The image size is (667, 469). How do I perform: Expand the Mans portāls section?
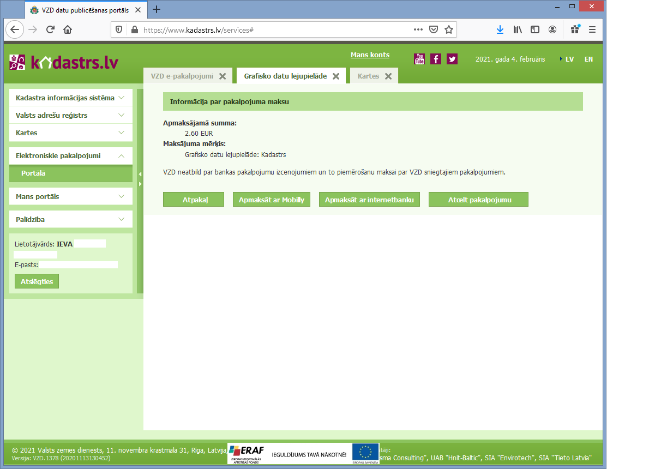point(70,196)
